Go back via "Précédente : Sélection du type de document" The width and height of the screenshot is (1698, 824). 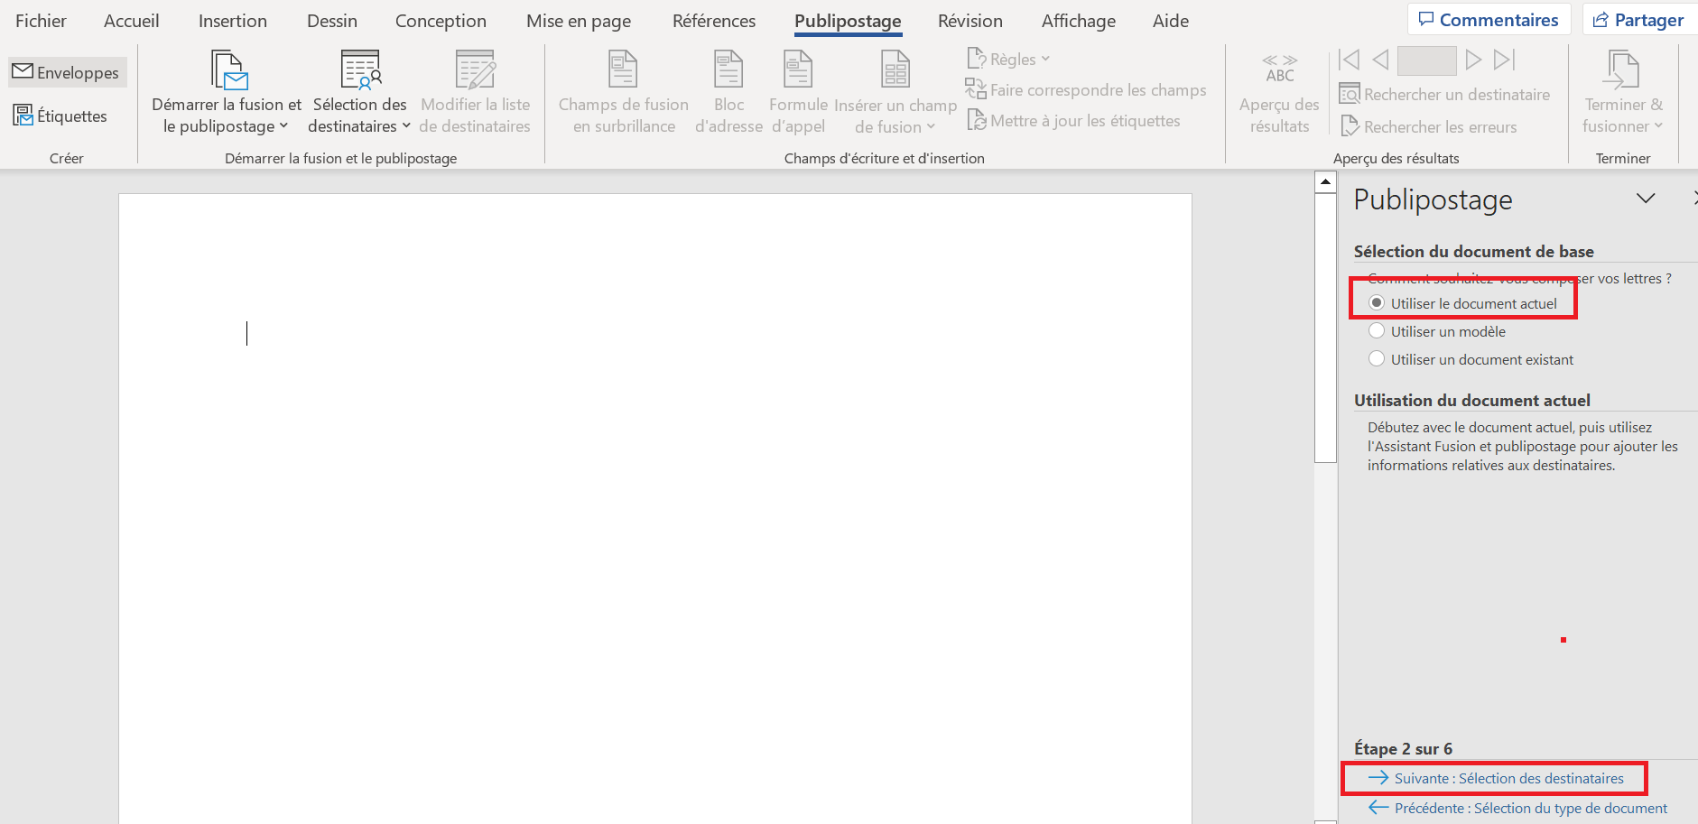1529,808
